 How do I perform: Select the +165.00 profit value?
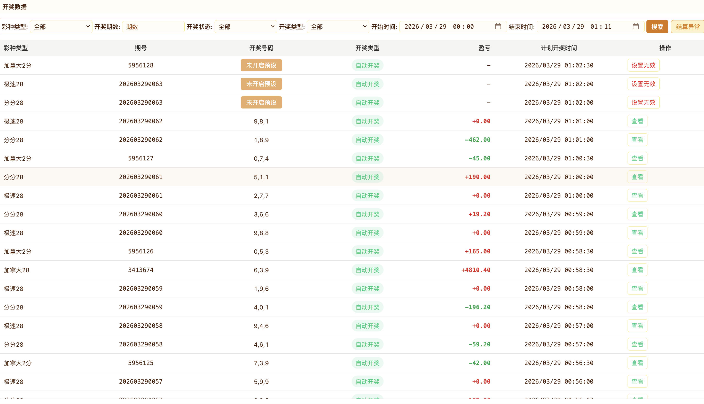point(478,251)
